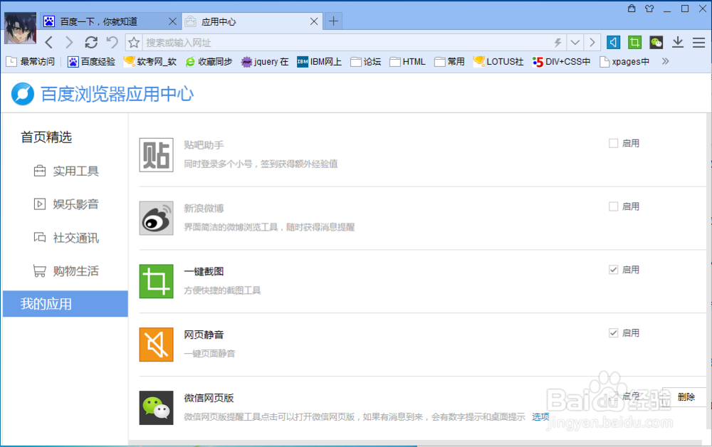Screen dimensions: 712x447
Task: Enable the 新浪微博 checkbox
Action: click(x=613, y=206)
